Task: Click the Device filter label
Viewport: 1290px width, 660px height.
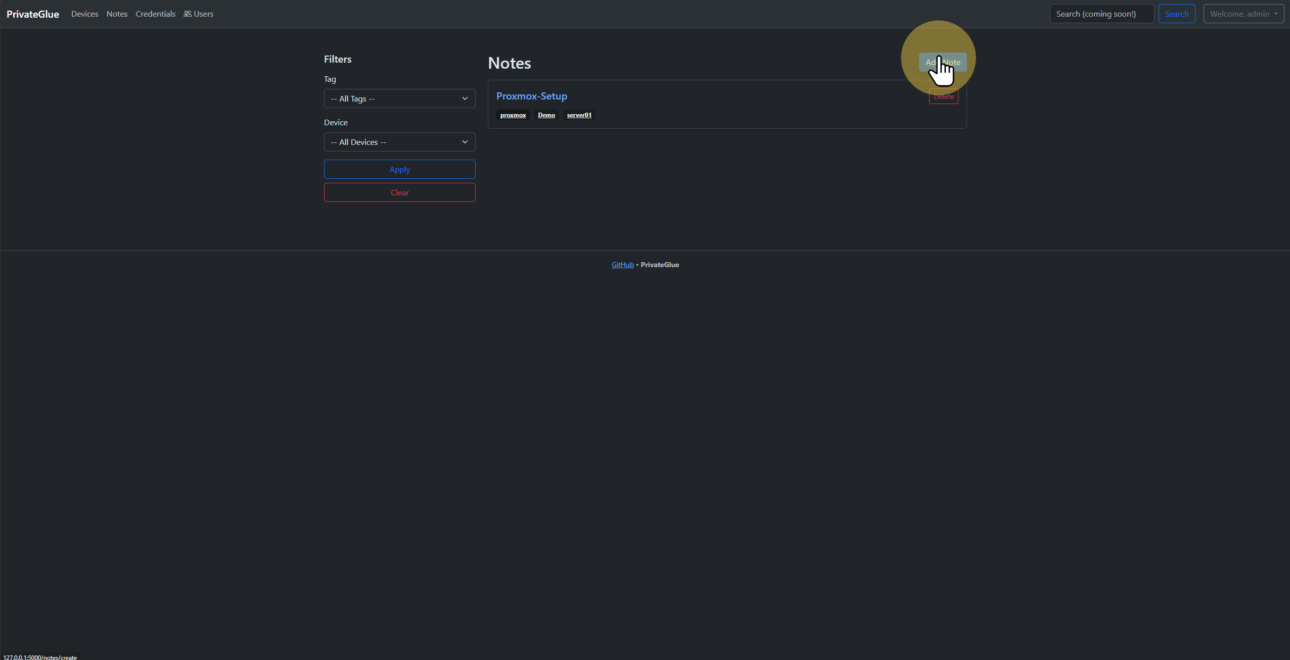Action: [x=336, y=123]
